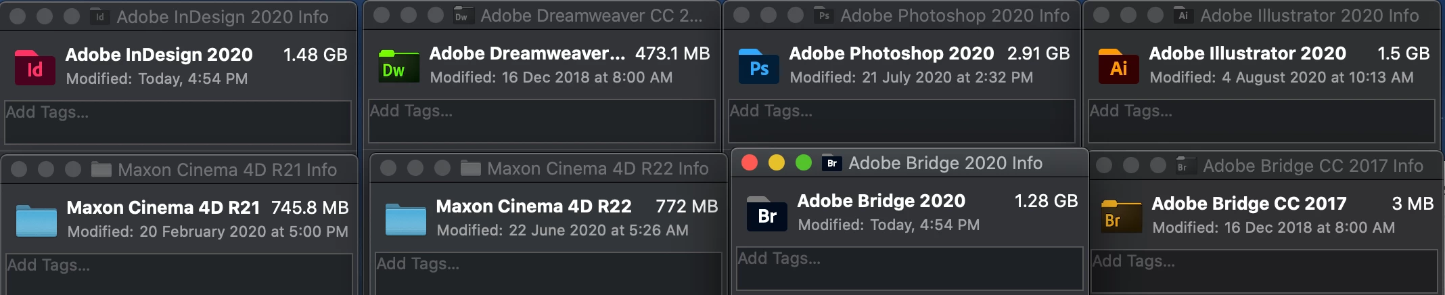Click the 1.28 GB size of Bridge 2020

(x=1046, y=201)
